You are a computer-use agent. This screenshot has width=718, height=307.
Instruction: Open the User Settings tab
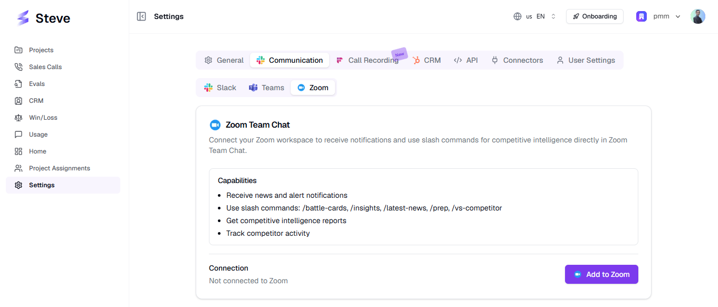(x=586, y=60)
